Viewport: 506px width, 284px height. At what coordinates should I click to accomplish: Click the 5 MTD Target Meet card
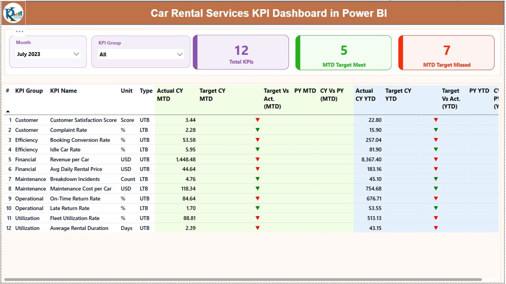(343, 52)
